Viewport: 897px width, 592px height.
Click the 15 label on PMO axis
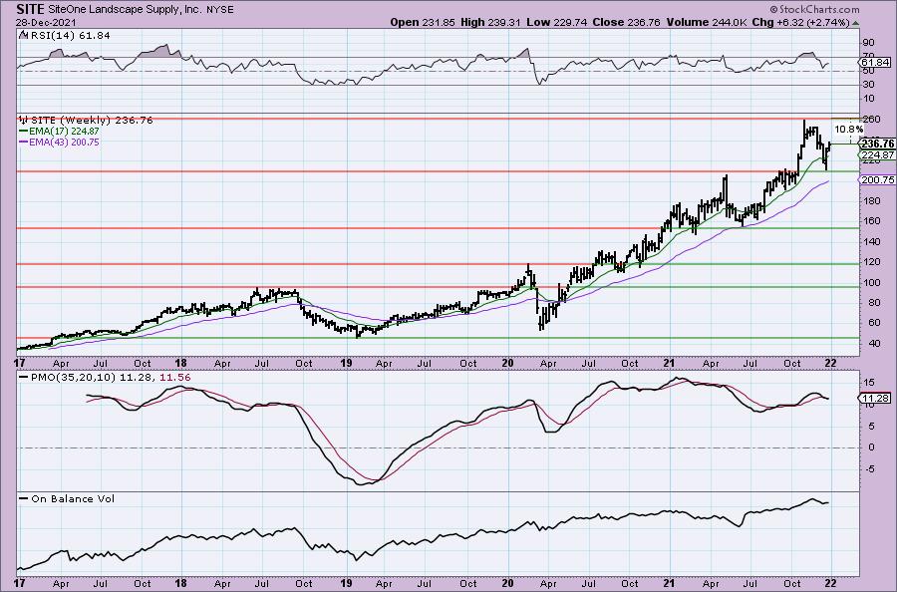click(x=868, y=383)
